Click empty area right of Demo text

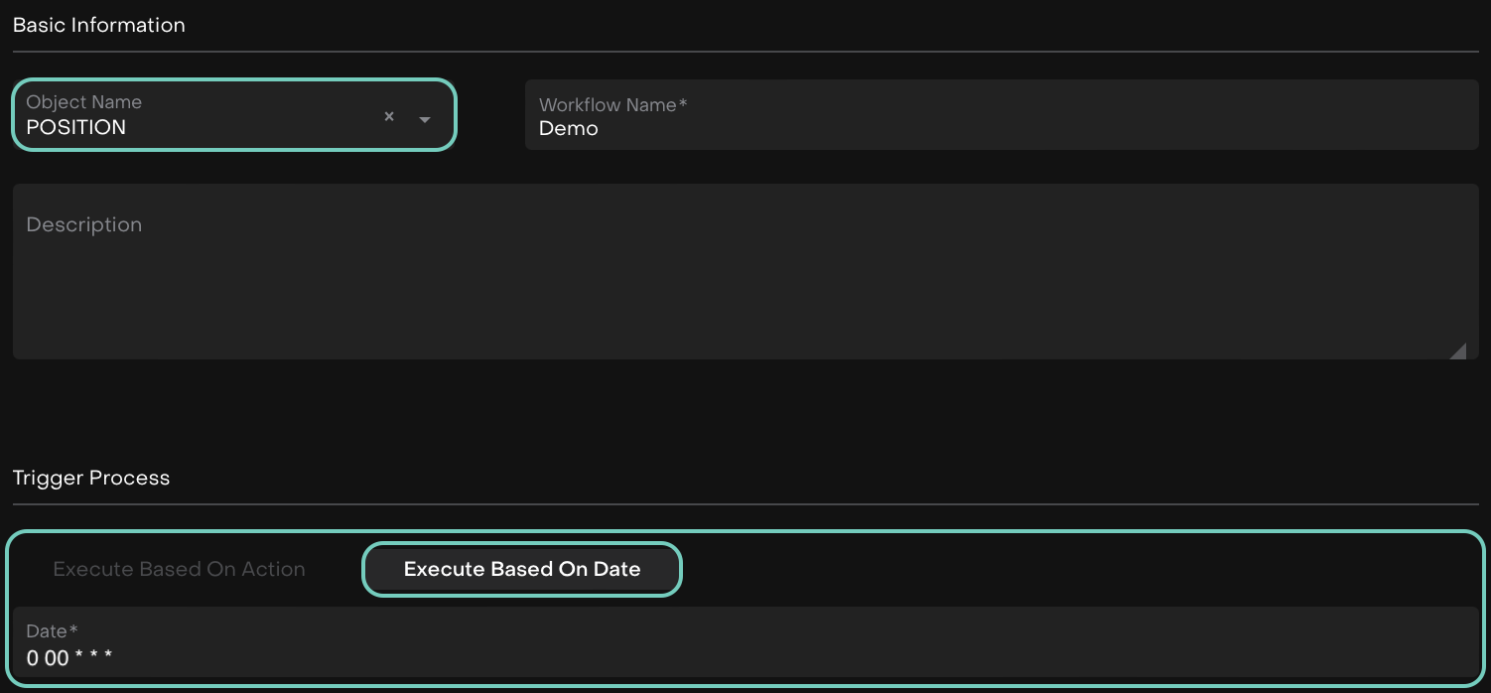point(993,129)
